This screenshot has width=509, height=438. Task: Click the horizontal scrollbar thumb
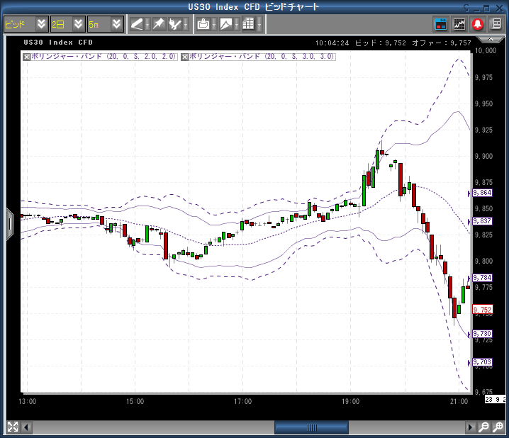click(311, 427)
